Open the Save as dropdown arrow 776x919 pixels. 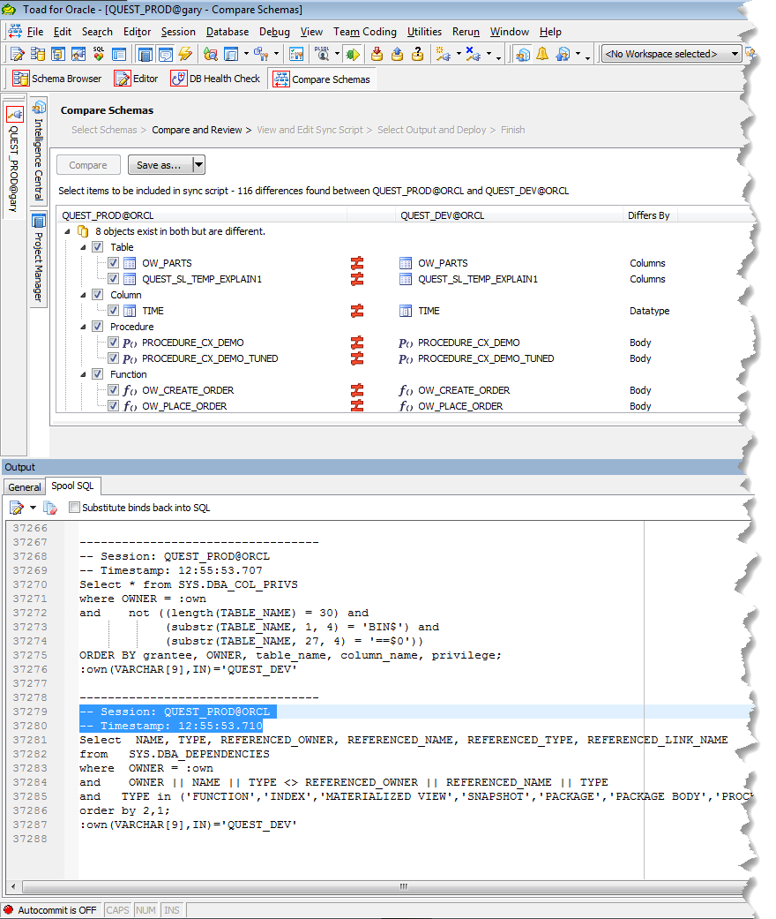pos(199,165)
